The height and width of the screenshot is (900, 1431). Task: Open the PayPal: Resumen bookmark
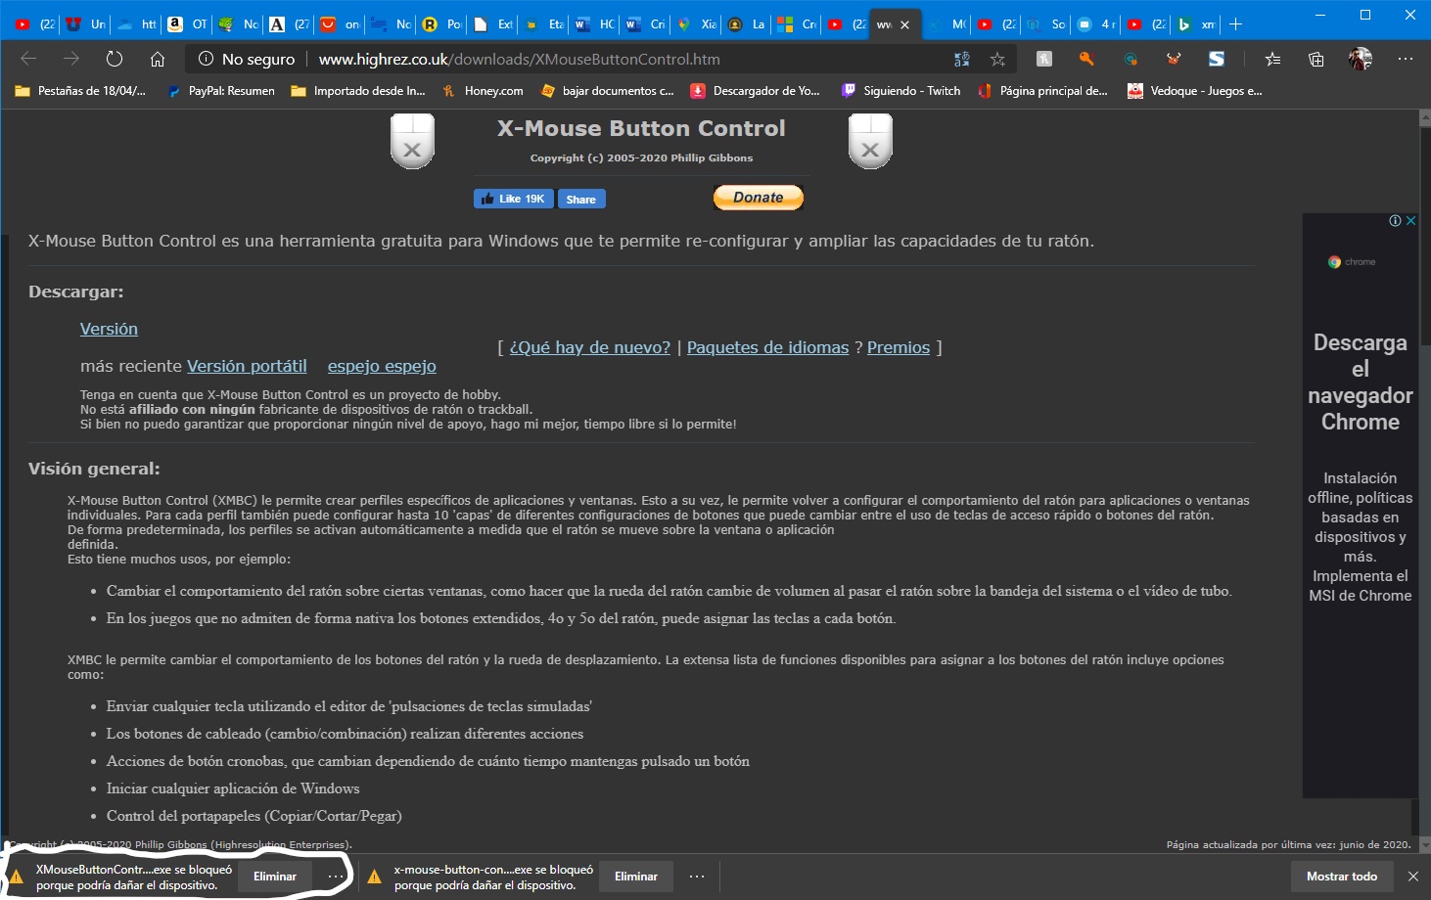[x=221, y=91]
